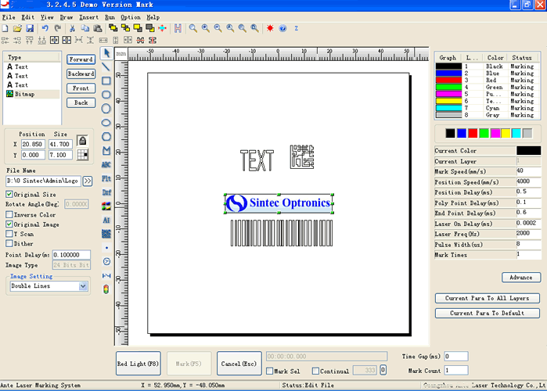Select the arrow Pick tool
This screenshot has width=547, height=391.
pyautogui.click(x=106, y=53)
